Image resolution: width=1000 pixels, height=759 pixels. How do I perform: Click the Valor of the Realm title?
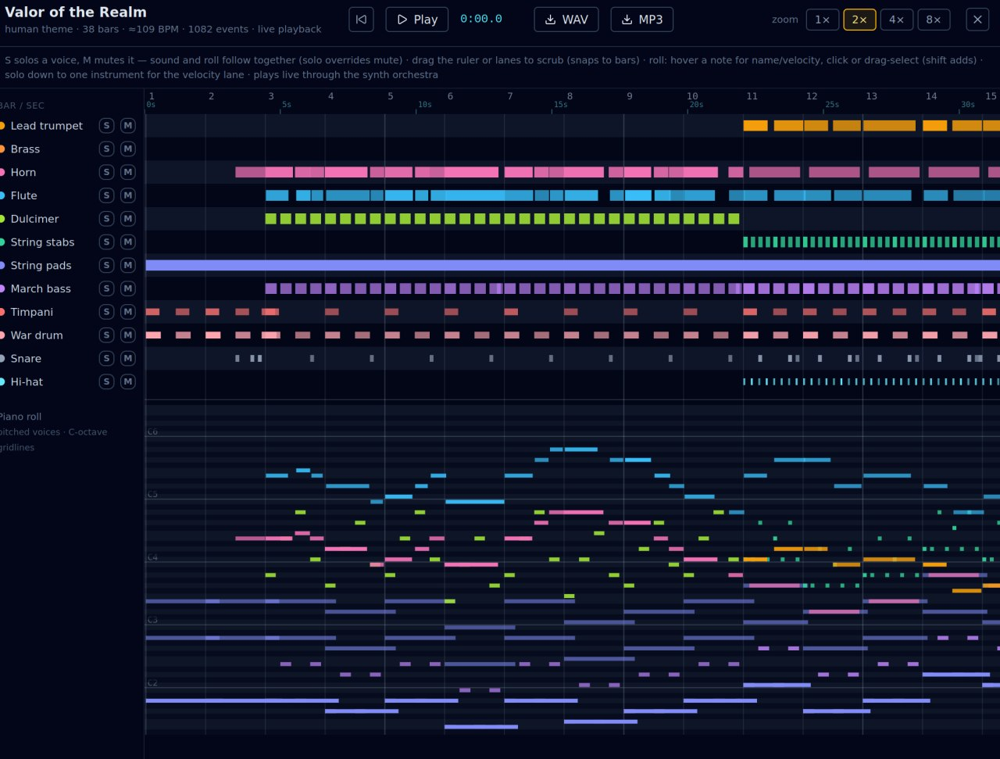76,12
